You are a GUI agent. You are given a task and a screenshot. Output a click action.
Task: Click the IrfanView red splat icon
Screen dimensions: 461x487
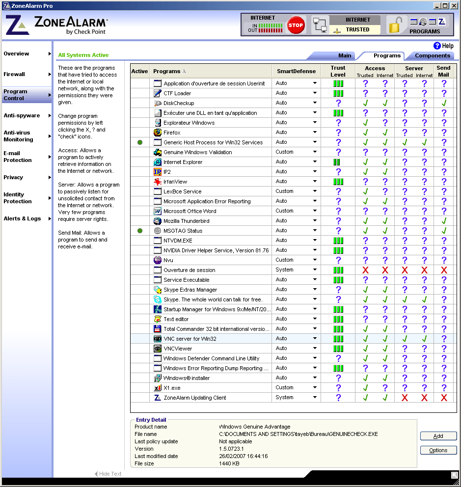(x=158, y=182)
